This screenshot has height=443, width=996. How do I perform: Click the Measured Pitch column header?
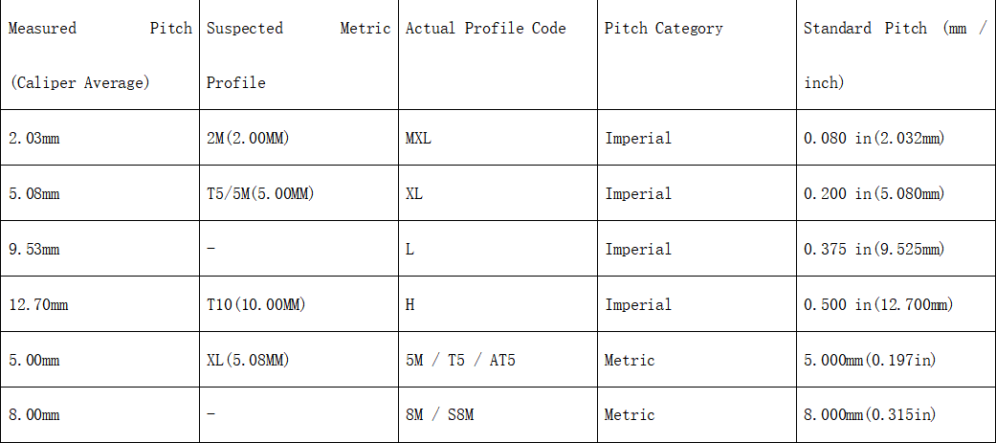100,55
